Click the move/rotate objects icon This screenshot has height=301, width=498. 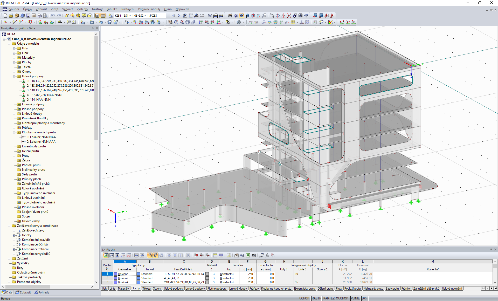[x=272, y=16]
